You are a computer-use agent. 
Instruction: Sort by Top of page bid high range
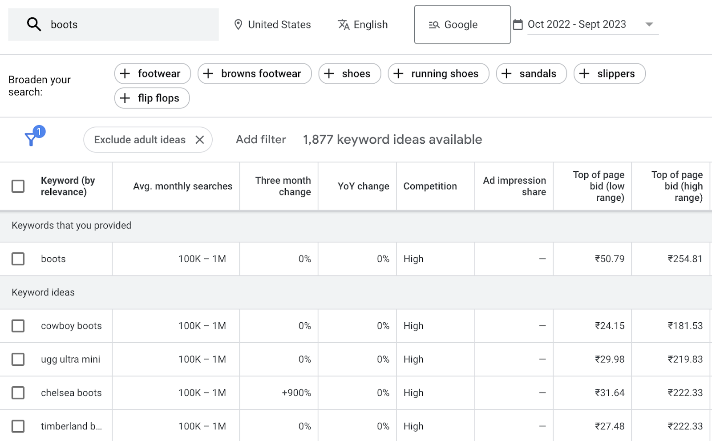click(677, 186)
